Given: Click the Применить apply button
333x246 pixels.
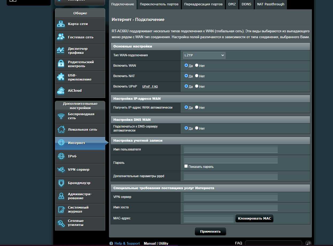Looking at the screenshot, I should [210, 232].
